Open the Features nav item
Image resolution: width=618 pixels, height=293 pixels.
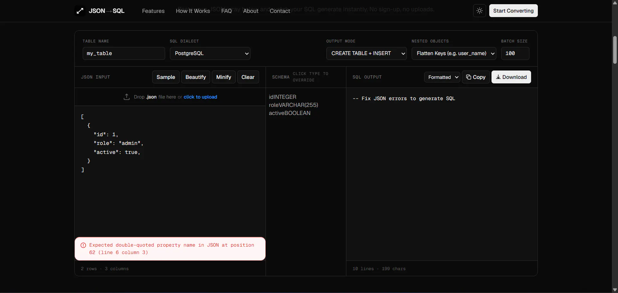pyautogui.click(x=153, y=11)
